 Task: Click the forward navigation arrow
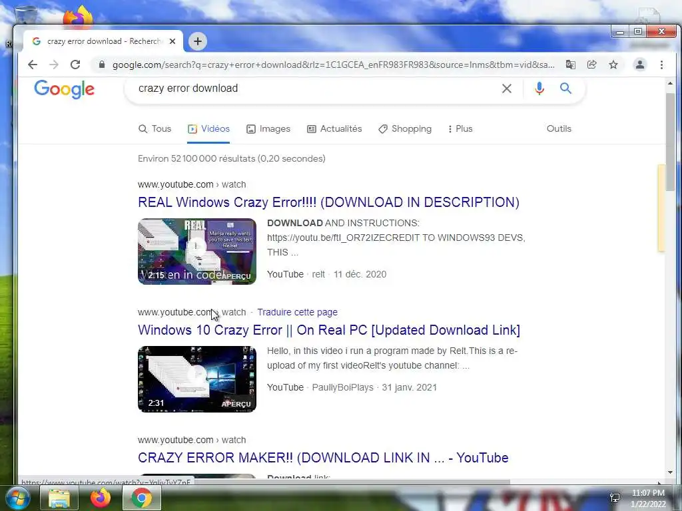point(54,65)
